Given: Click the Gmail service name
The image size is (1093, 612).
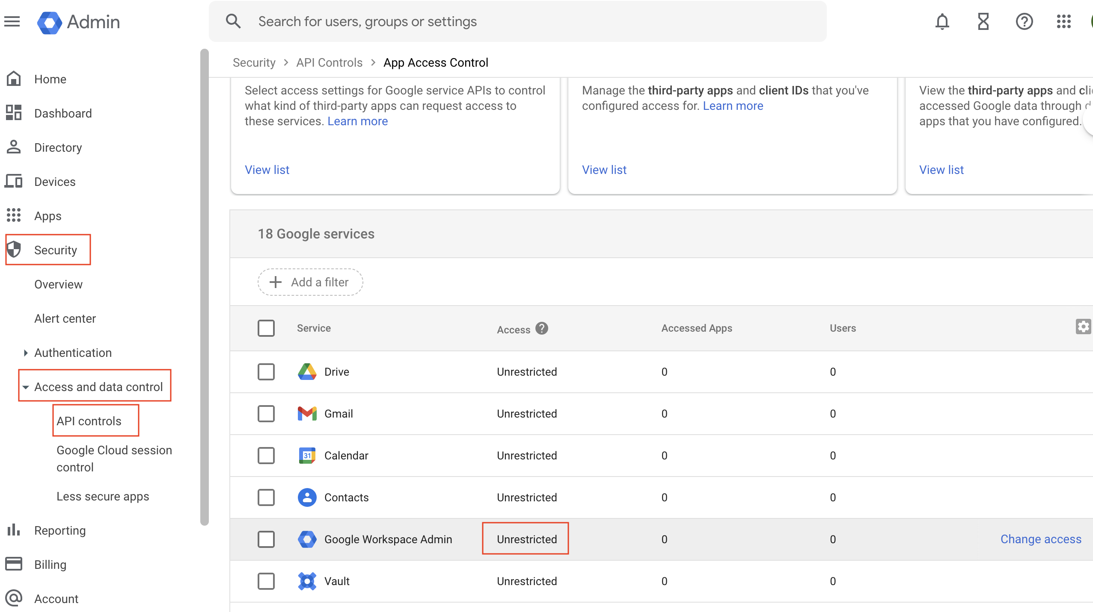Looking at the screenshot, I should [x=339, y=413].
